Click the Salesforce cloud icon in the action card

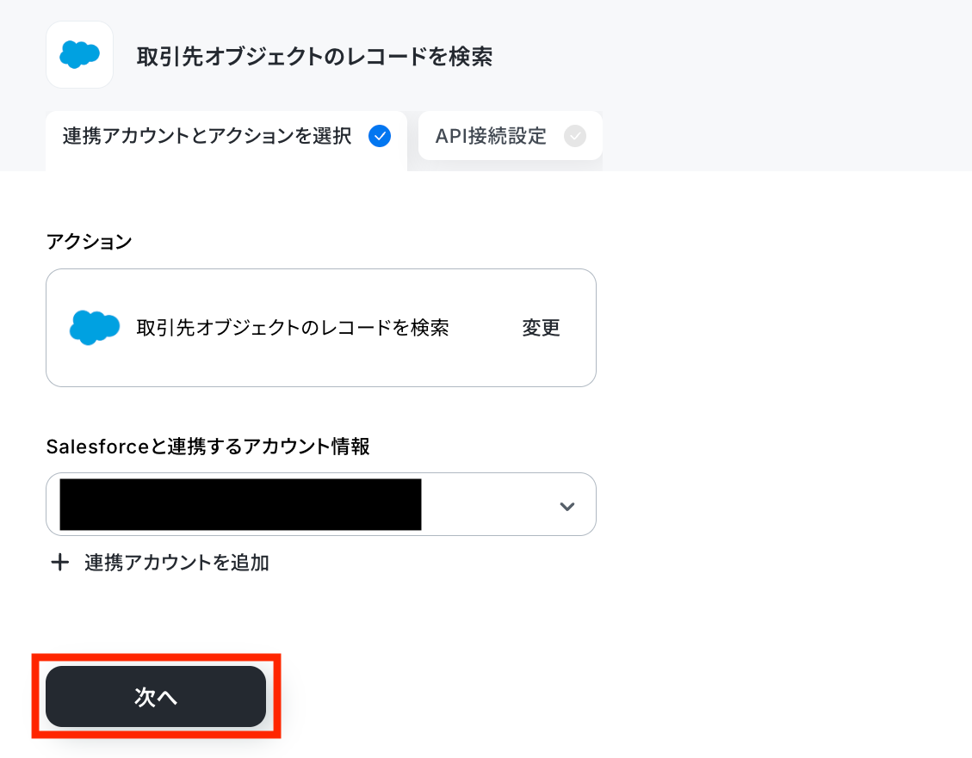(x=94, y=328)
